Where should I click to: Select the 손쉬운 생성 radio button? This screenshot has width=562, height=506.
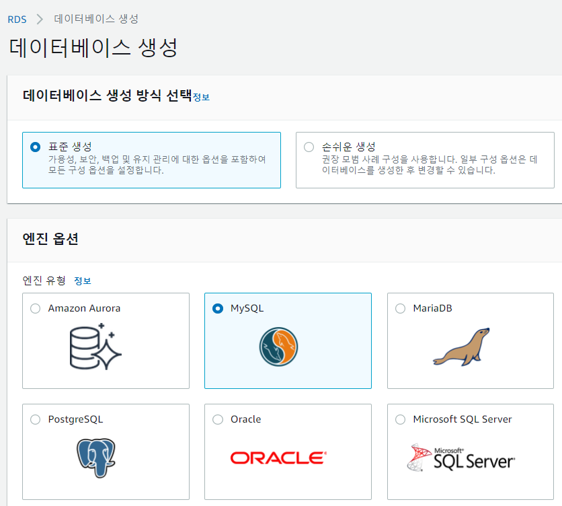coord(309,147)
